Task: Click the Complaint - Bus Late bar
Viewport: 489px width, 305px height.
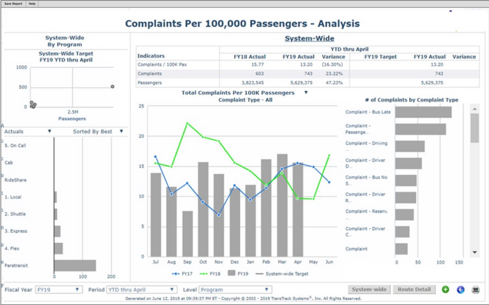Action: (423, 112)
